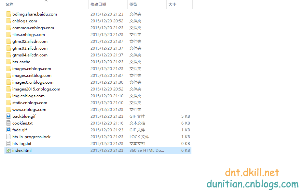
Task: Click the gtms02.alicdn.com folder icon
Action: tap(8, 42)
